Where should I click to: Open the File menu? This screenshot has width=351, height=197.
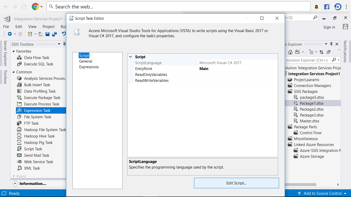(x=6, y=26)
